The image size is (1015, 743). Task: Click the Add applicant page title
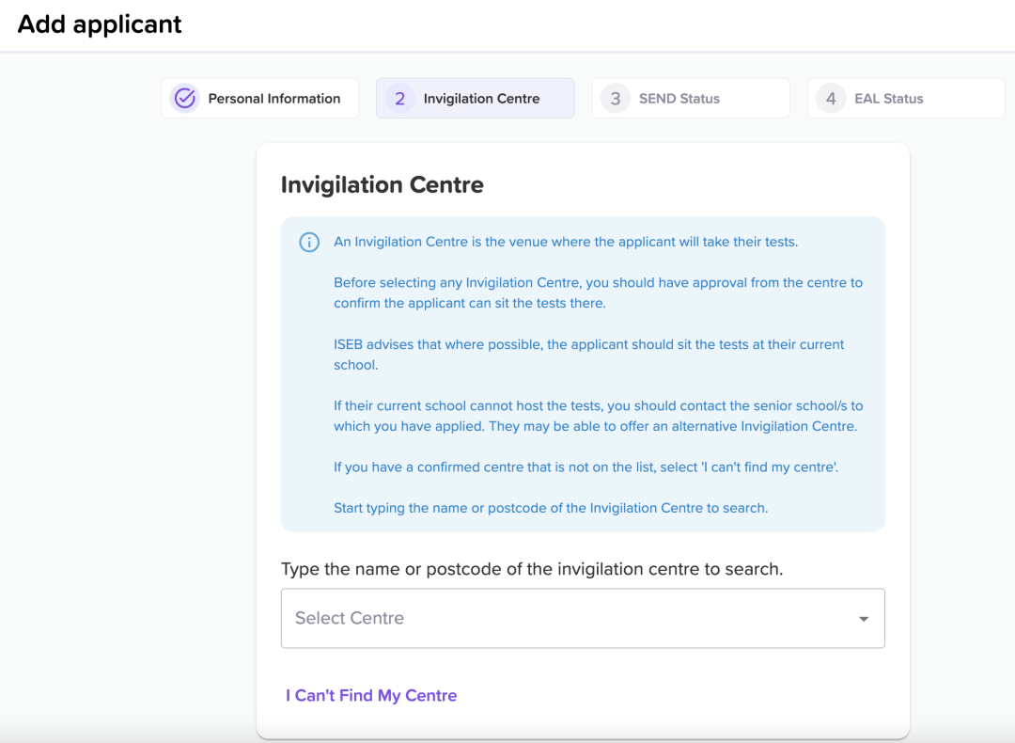(100, 24)
